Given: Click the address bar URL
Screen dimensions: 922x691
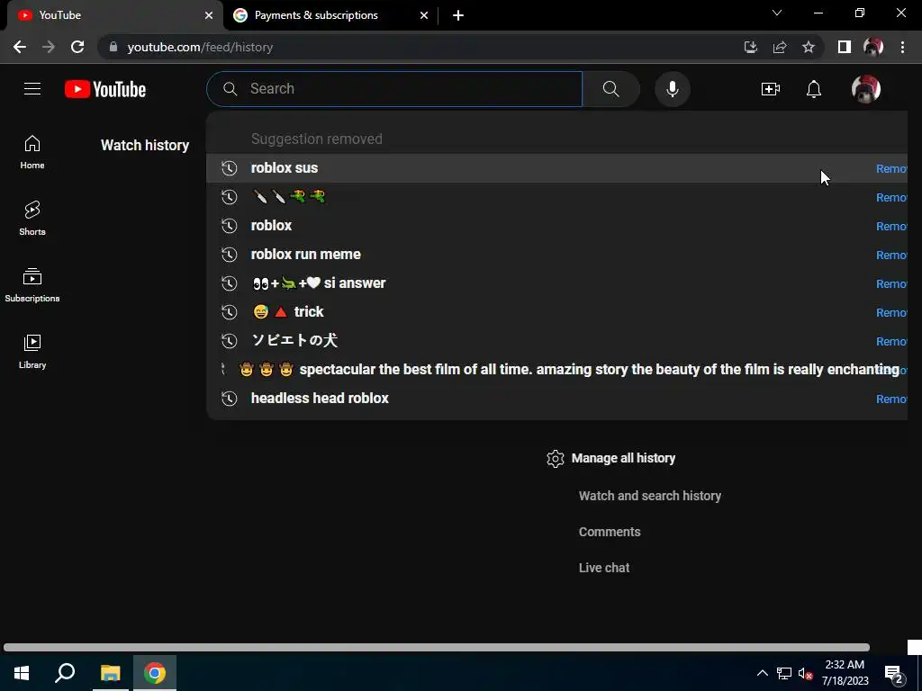Looking at the screenshot, I should [200, 47].
